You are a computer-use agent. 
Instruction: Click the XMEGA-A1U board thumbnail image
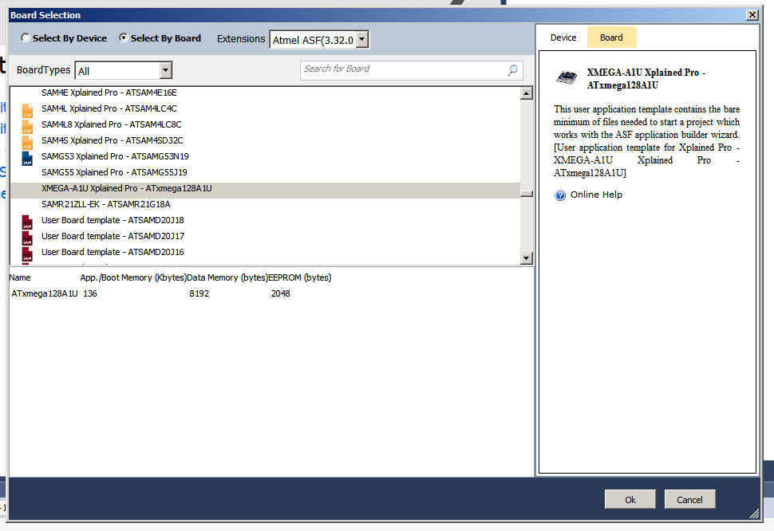567,77
